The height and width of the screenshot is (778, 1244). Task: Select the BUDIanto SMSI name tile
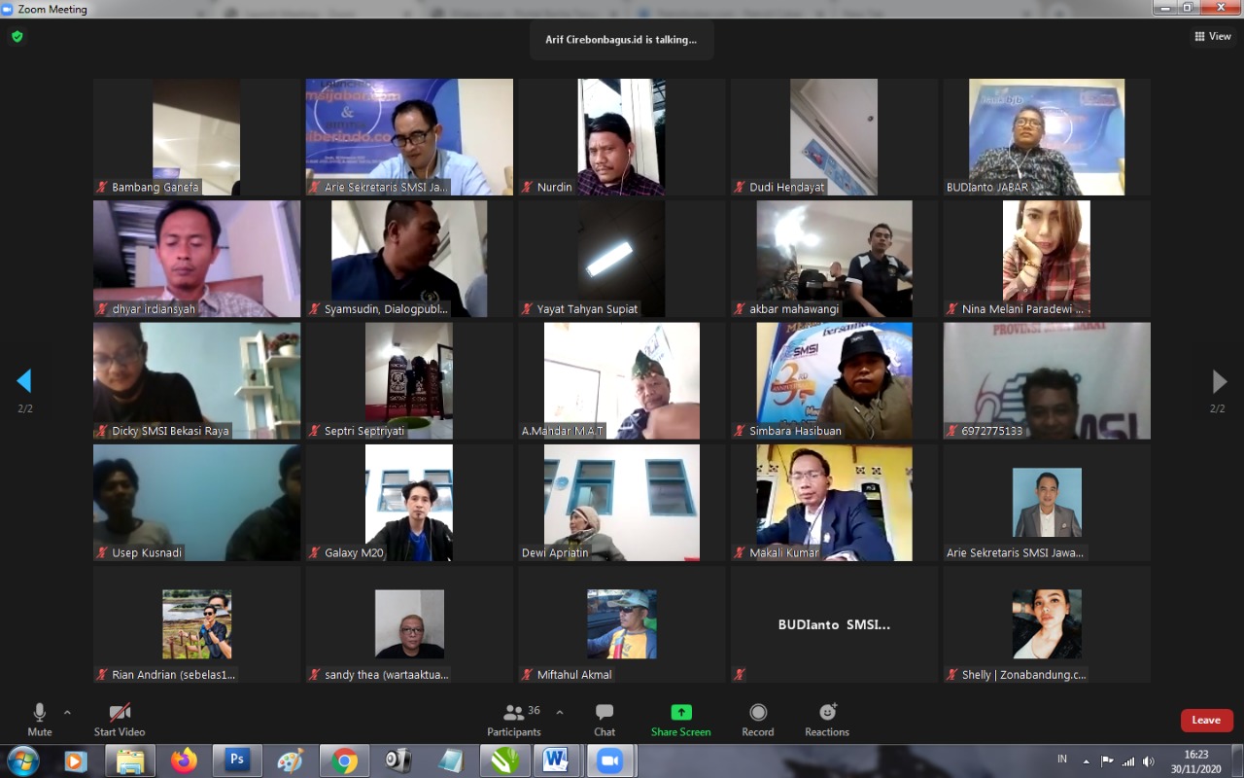coord(834,624)
